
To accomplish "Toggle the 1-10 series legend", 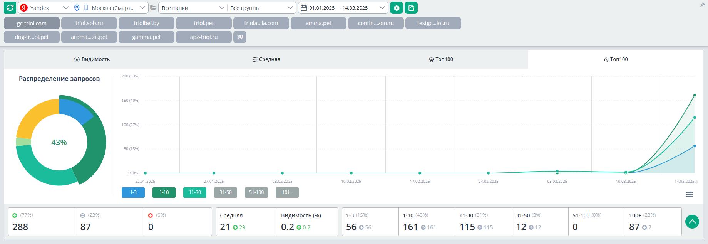I will (164, 192).
